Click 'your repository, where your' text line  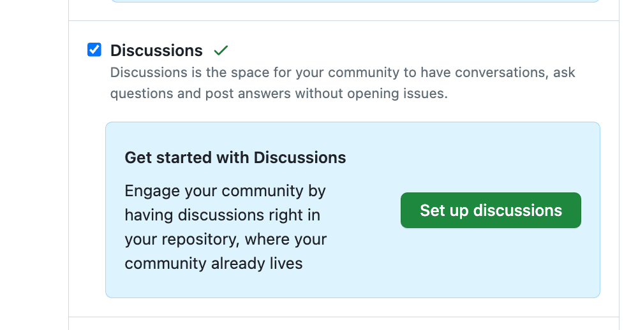click(x=225, y=240)
